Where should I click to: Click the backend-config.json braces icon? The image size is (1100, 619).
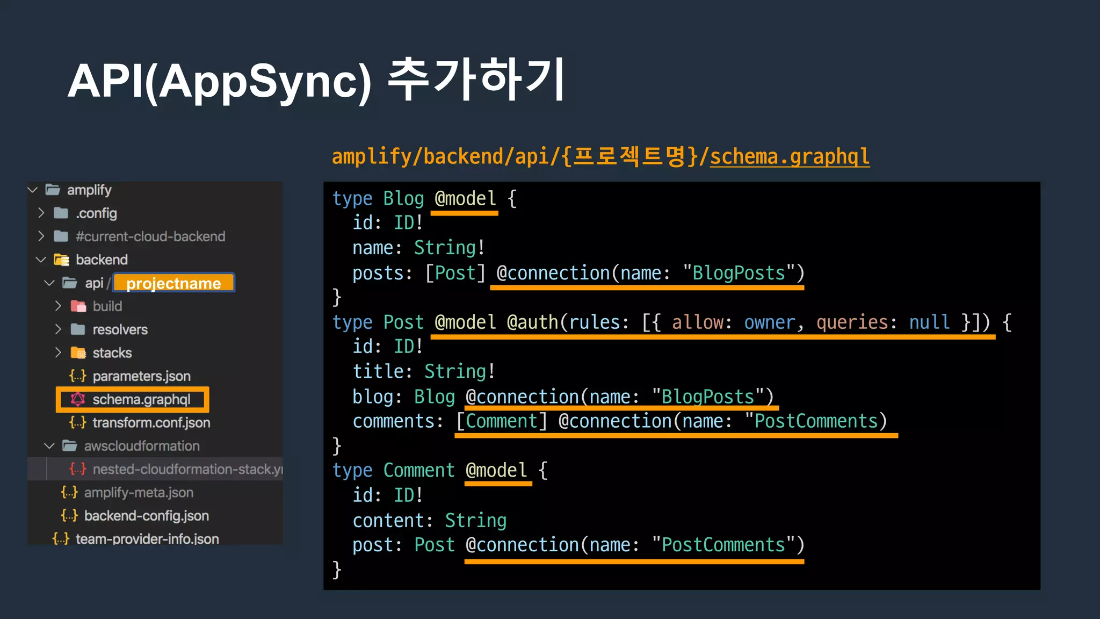pos(69,515)
